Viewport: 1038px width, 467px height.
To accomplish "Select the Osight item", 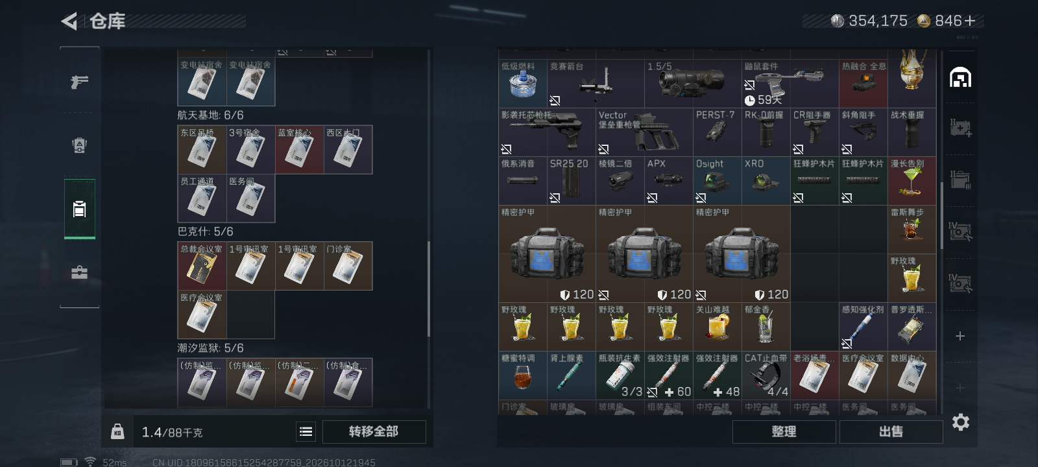I will click(x=717, y=180).
